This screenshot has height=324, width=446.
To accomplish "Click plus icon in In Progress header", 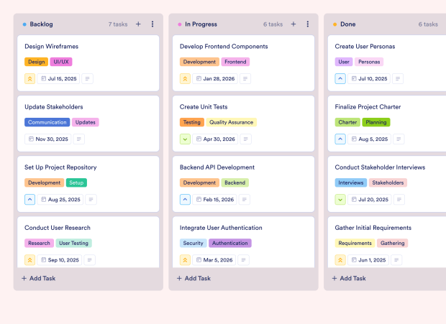I will point(293,24).
